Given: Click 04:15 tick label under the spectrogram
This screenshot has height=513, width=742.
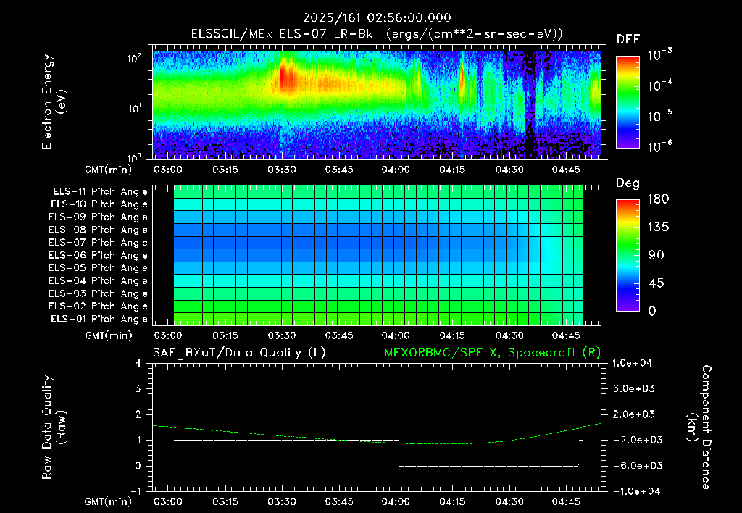Looking at the screenshot, I should [452, 170].
